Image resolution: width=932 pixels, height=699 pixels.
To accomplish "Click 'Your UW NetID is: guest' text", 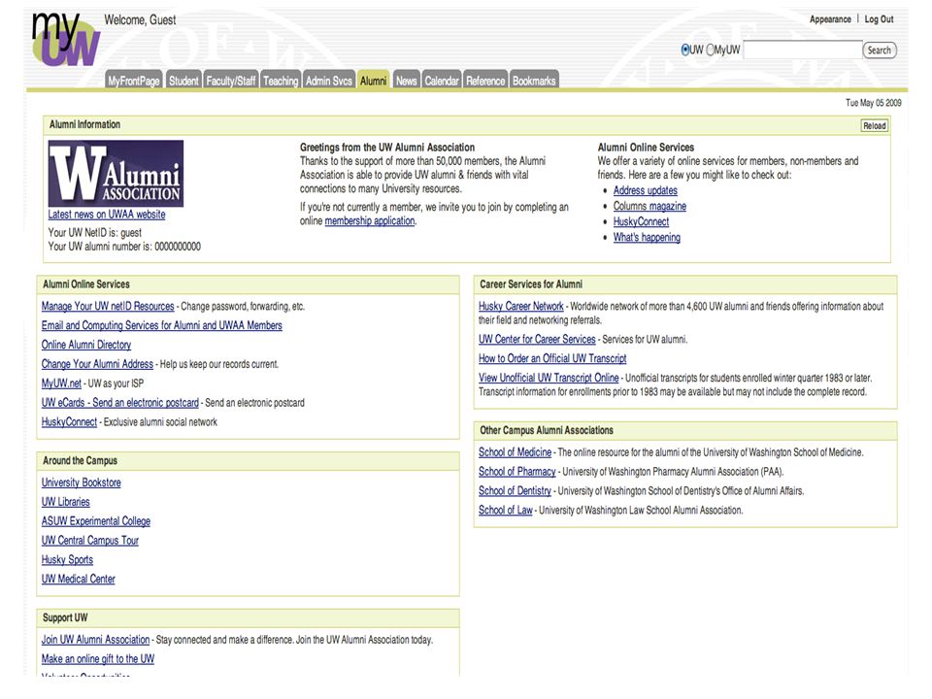I will tap(94, 232).
